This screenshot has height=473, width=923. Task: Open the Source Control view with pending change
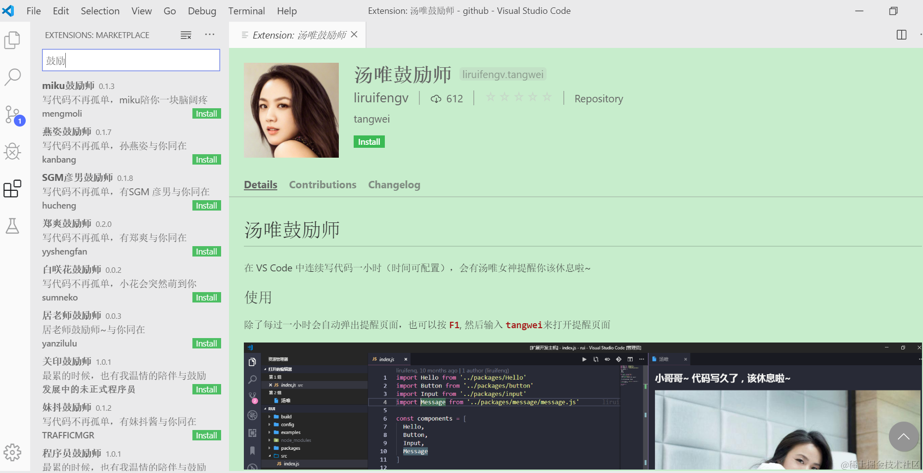(x=12, y=114)
